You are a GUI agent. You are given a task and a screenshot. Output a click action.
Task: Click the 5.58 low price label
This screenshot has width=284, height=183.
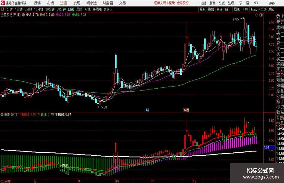click(x=104, y=107)
